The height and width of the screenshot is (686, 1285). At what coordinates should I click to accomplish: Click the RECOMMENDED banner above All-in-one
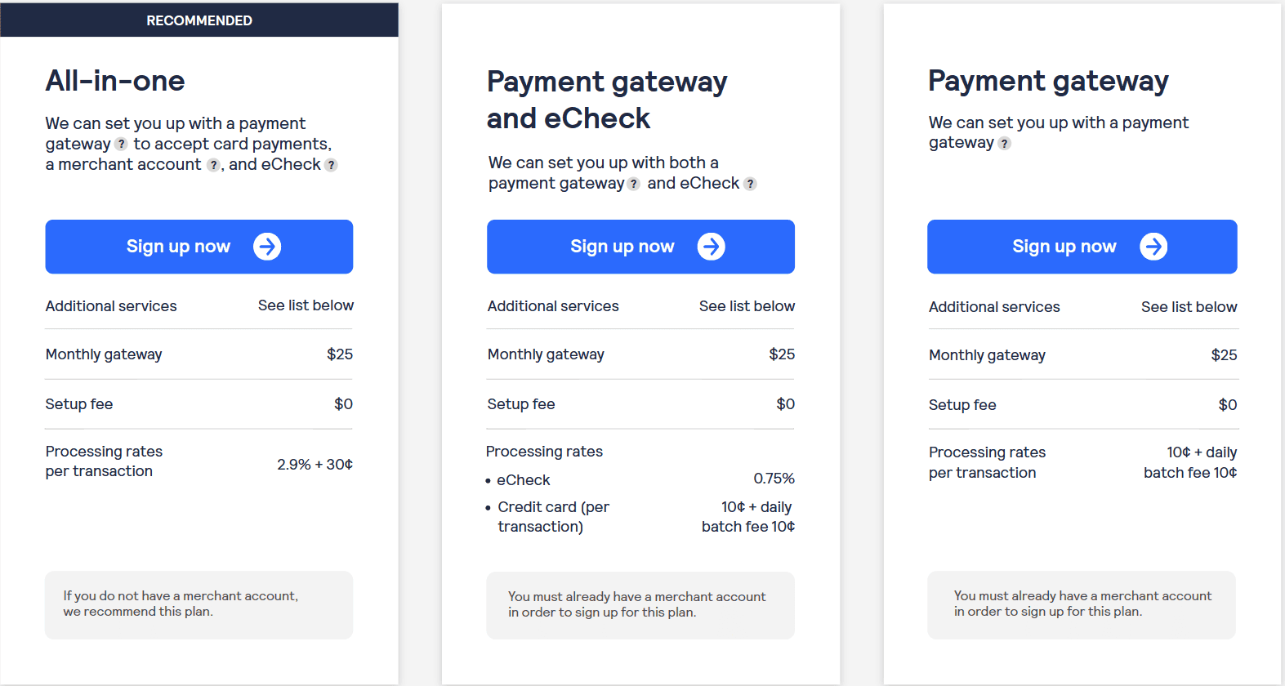199,20
